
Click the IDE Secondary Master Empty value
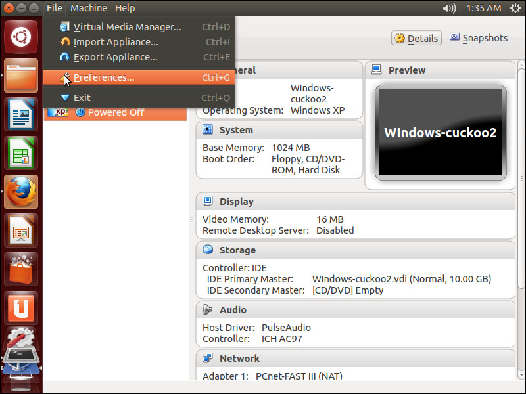(348, 290)
